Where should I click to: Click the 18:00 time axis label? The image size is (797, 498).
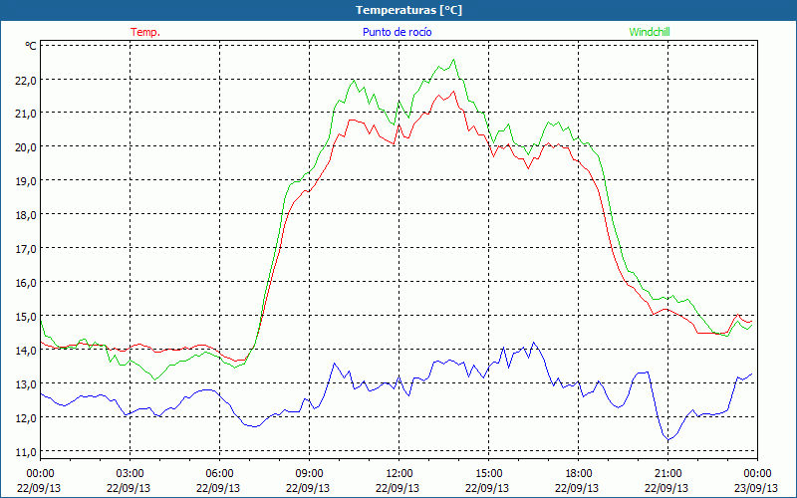pos(579,474)
